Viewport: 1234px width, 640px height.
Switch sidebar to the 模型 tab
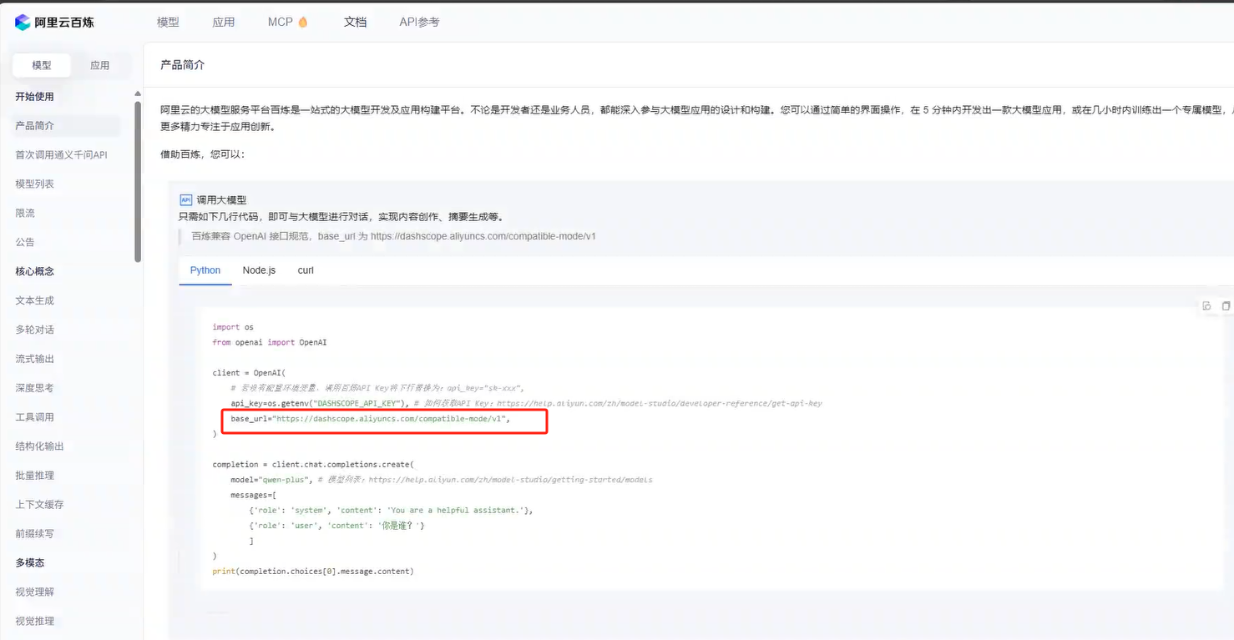click(x=42, y=65)
